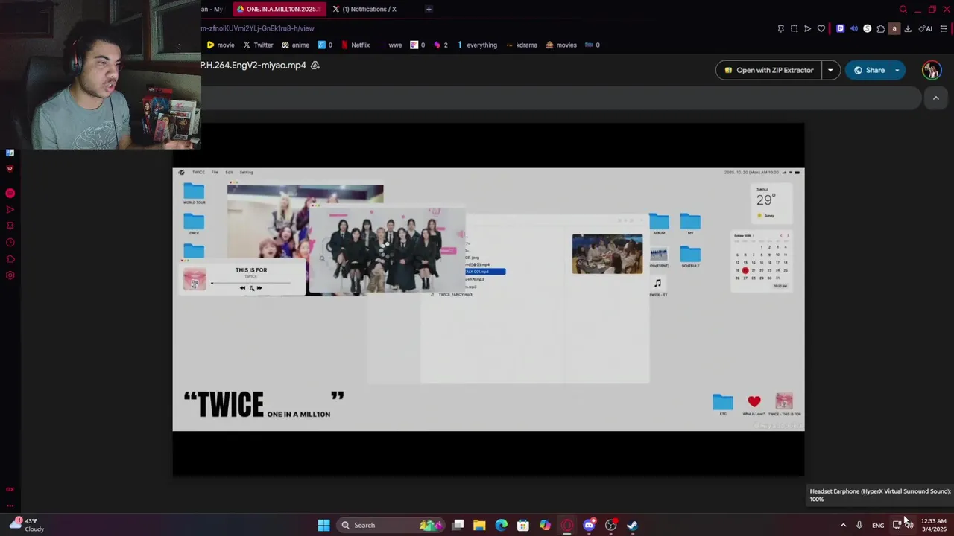The height and width of the screenshot is (536, 954).
Task: Click the cloud status icon beside file name
Action: tap(315, 66)
